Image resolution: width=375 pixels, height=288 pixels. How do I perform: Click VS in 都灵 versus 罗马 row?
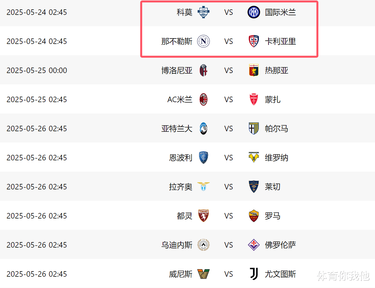tap(228, 216)
